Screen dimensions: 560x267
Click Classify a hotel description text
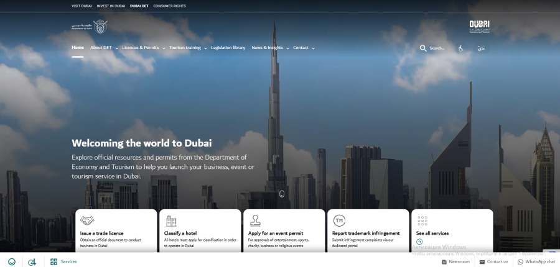[x=200, y=243]
